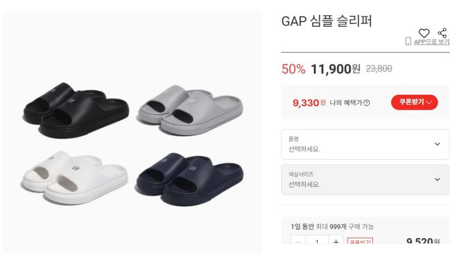Click the chevron arrow in 품명 box
This screenshot has width=464, height=253.
point(437,144)
